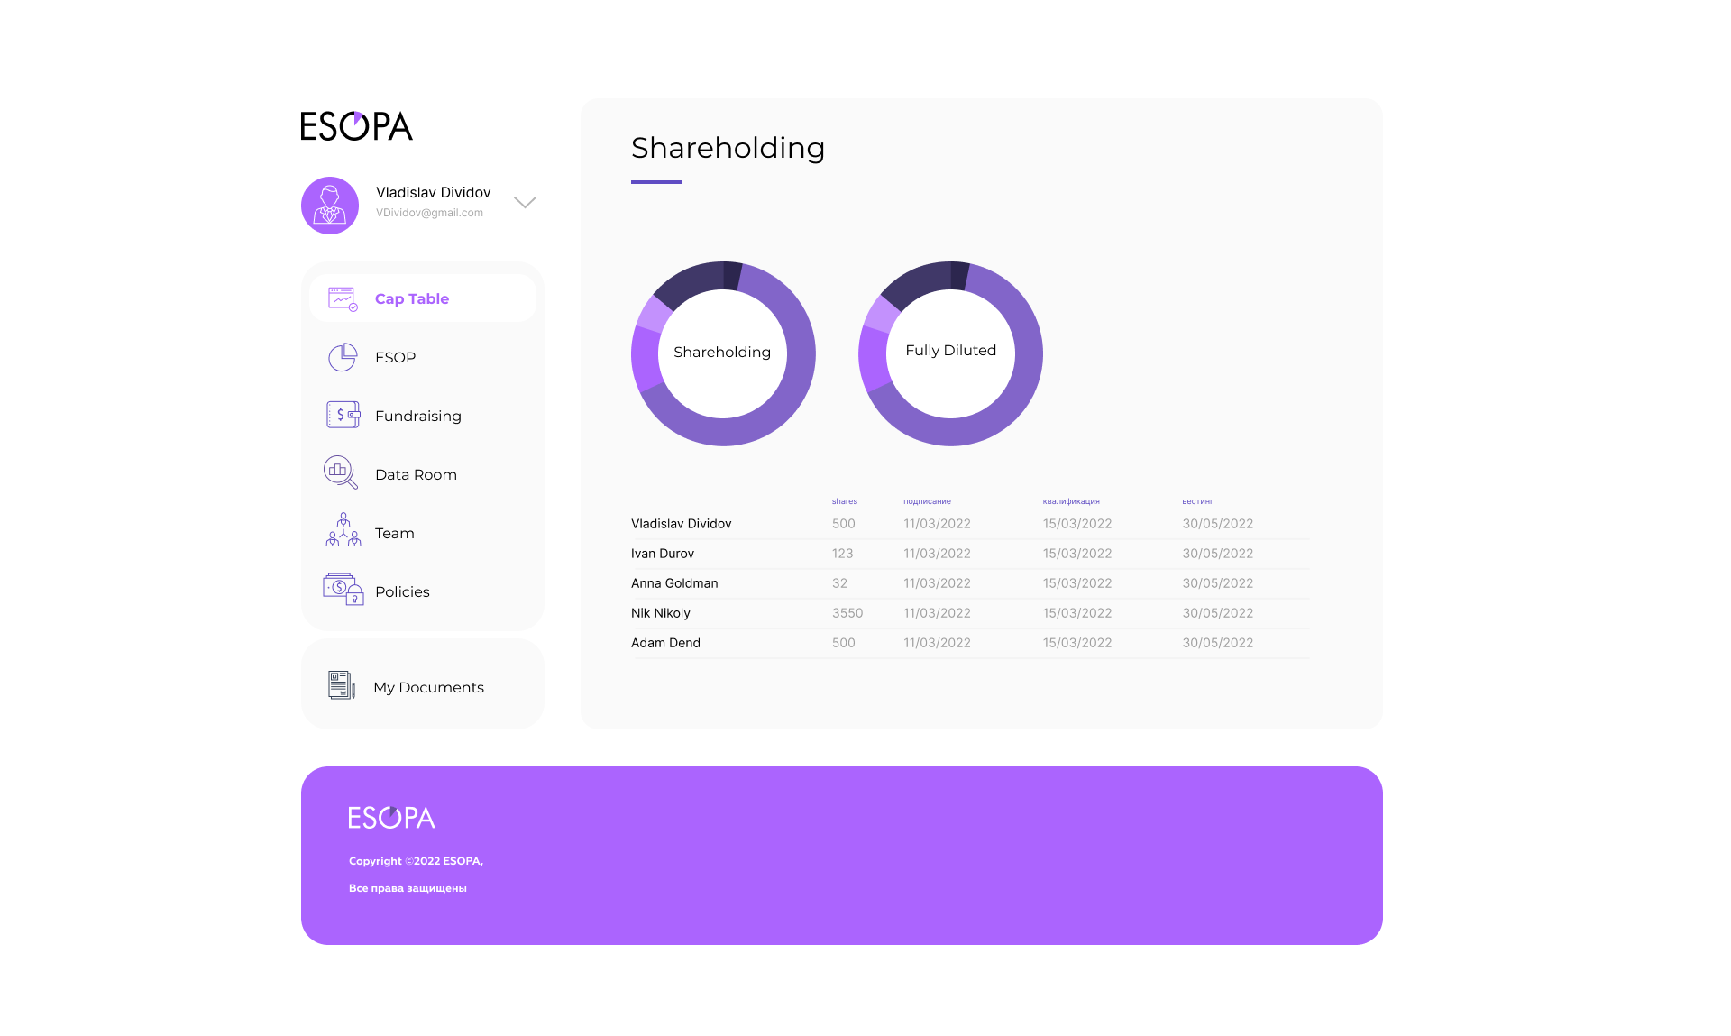Click the Team people icon
Viewport: 1731px width, 1036px height.
(343, 531)
